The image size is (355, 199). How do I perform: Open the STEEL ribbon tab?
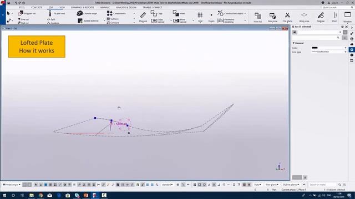[x=22, y=7]
